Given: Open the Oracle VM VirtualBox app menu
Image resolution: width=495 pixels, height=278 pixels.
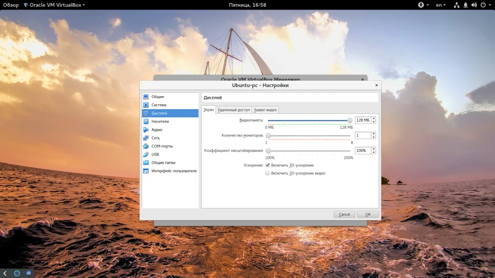Looking at the screenshot, I should (54, 5).
